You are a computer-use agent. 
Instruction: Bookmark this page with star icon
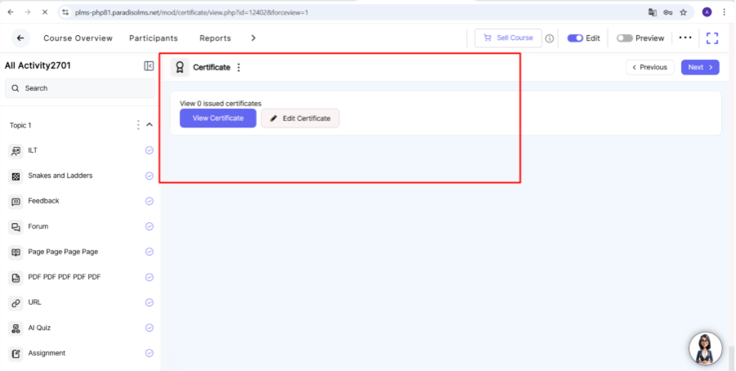pyautogui.click(x=683, y=12)
